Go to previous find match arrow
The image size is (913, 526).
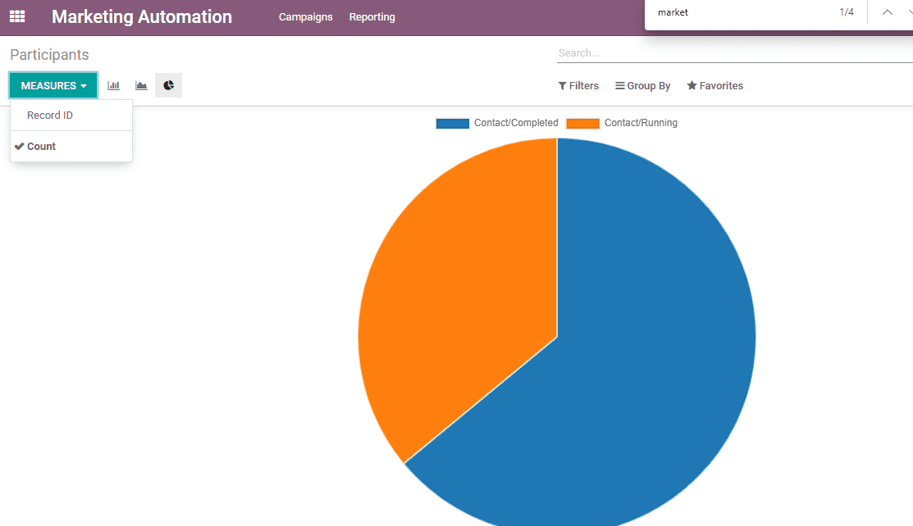[x=887, y=12]
